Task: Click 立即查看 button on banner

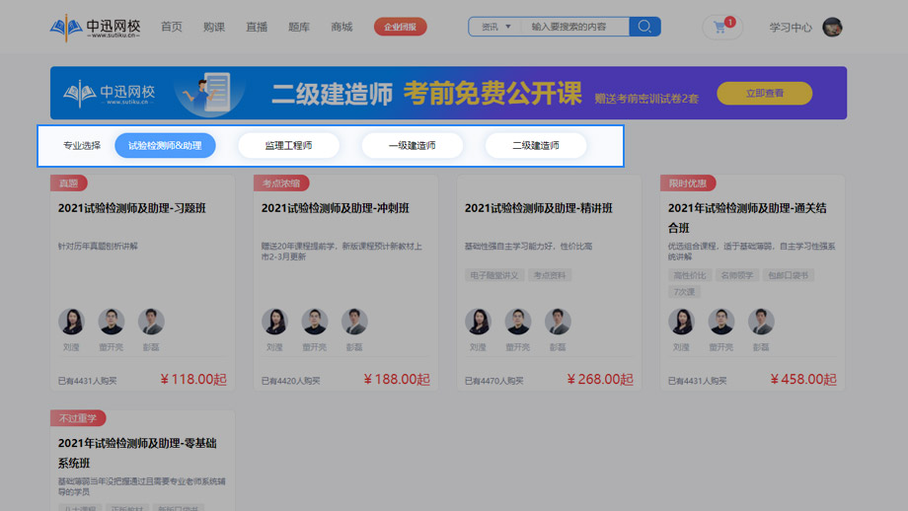Action: pyautogui.click(x=764, y=93)
